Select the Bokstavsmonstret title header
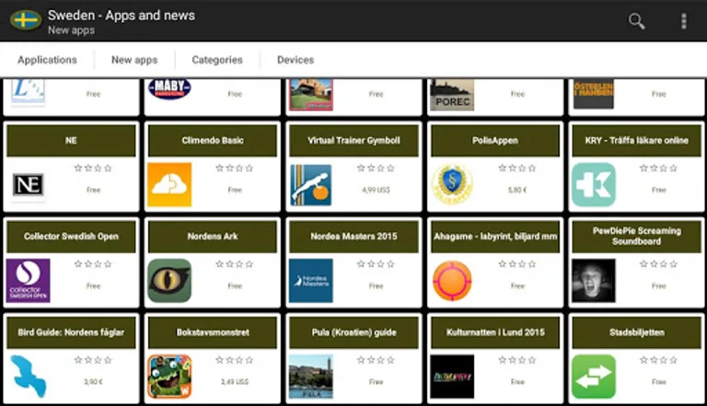 (213, 332)
